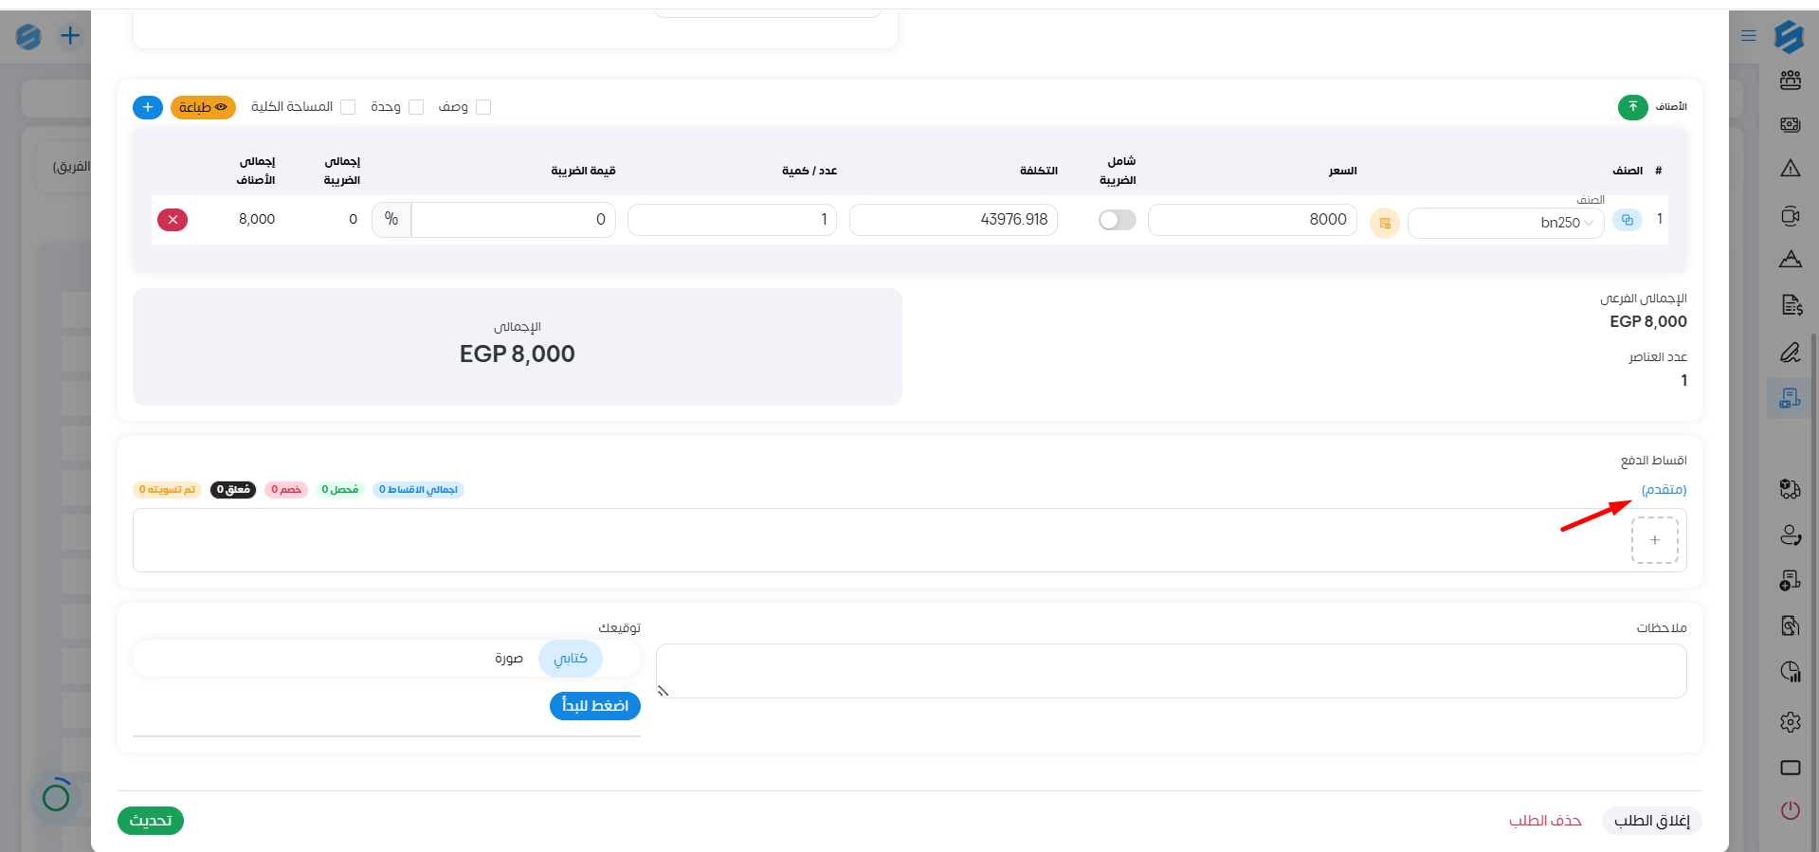Open the warning triangle icon in the sidebar
This screenshot has width=1819, height=852.
coord(1790,169)
